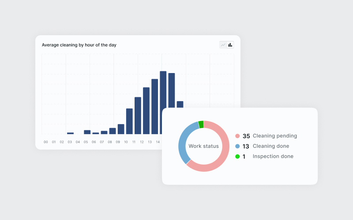The width and height of the screenshot is (353, 220).
Task: Click the Work status donut center label
Action: pos(203,146)
